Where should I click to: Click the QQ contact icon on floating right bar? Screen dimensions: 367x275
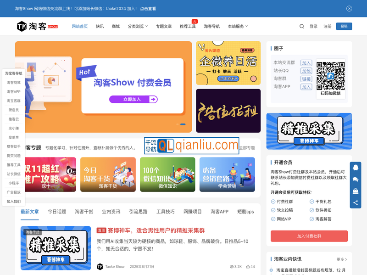[356, 167]
